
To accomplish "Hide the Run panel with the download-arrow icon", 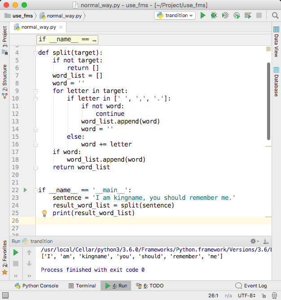I will (x=266, y=241).
